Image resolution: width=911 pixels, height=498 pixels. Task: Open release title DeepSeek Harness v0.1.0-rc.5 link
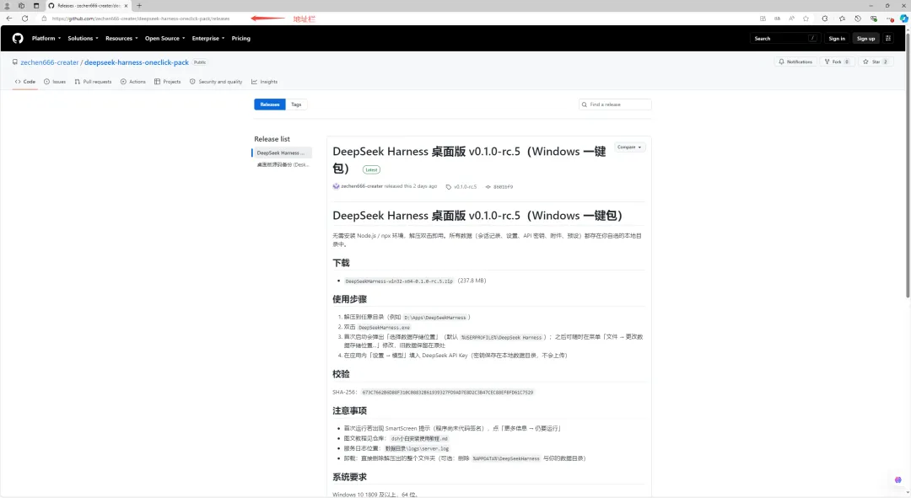tap(469, 159)
